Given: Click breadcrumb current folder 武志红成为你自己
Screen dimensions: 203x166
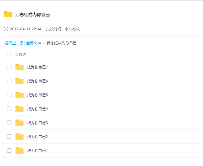Looking at the screenshot, I should pyautogui.click(x=62, y=43).
